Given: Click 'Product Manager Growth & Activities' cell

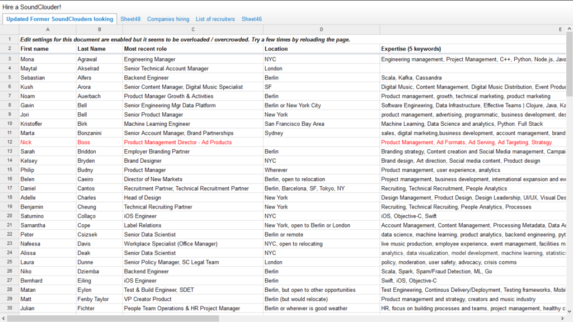Looking at the screenshot, I should pyautogui.click(x=193, y=96).
